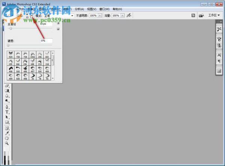Open the Character (A) panel icon
This screenshot has width=225, height=166.
[x=219, y=55]
